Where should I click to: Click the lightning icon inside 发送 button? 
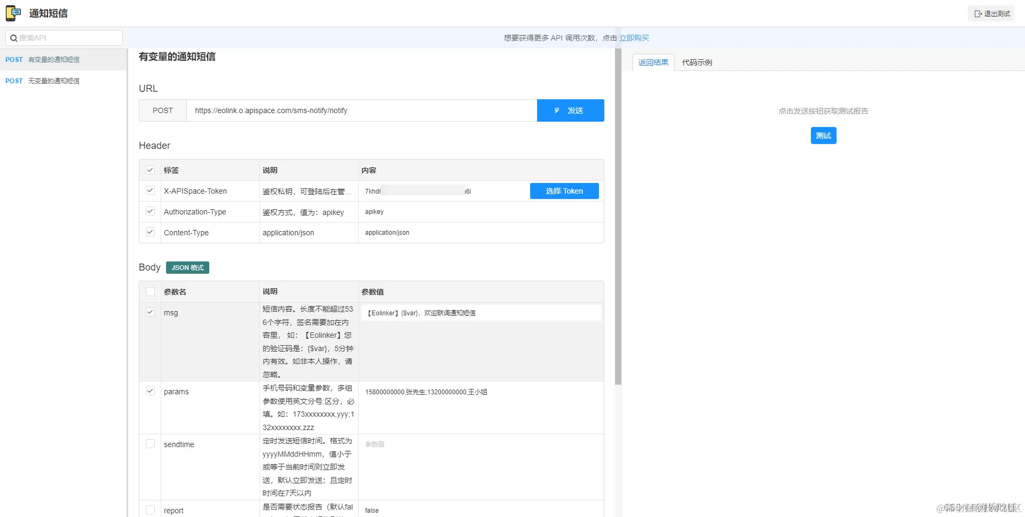point(557,110)
